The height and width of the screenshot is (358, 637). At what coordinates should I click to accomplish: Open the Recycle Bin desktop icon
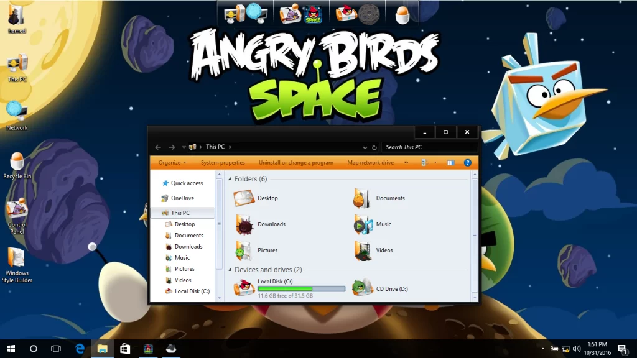17,163
